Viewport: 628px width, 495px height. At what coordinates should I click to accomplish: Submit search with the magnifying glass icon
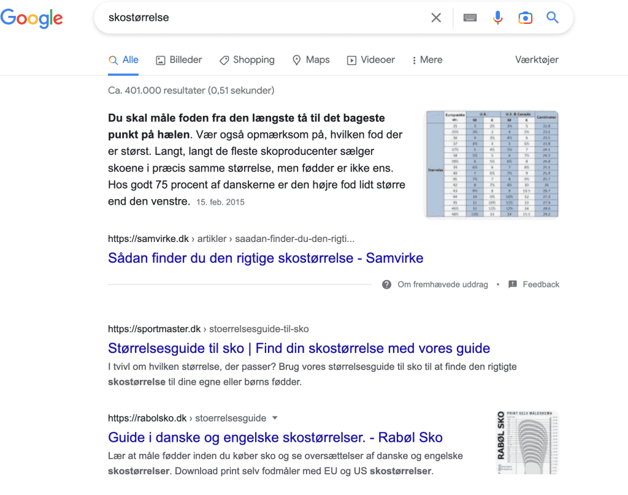[553, 17]
